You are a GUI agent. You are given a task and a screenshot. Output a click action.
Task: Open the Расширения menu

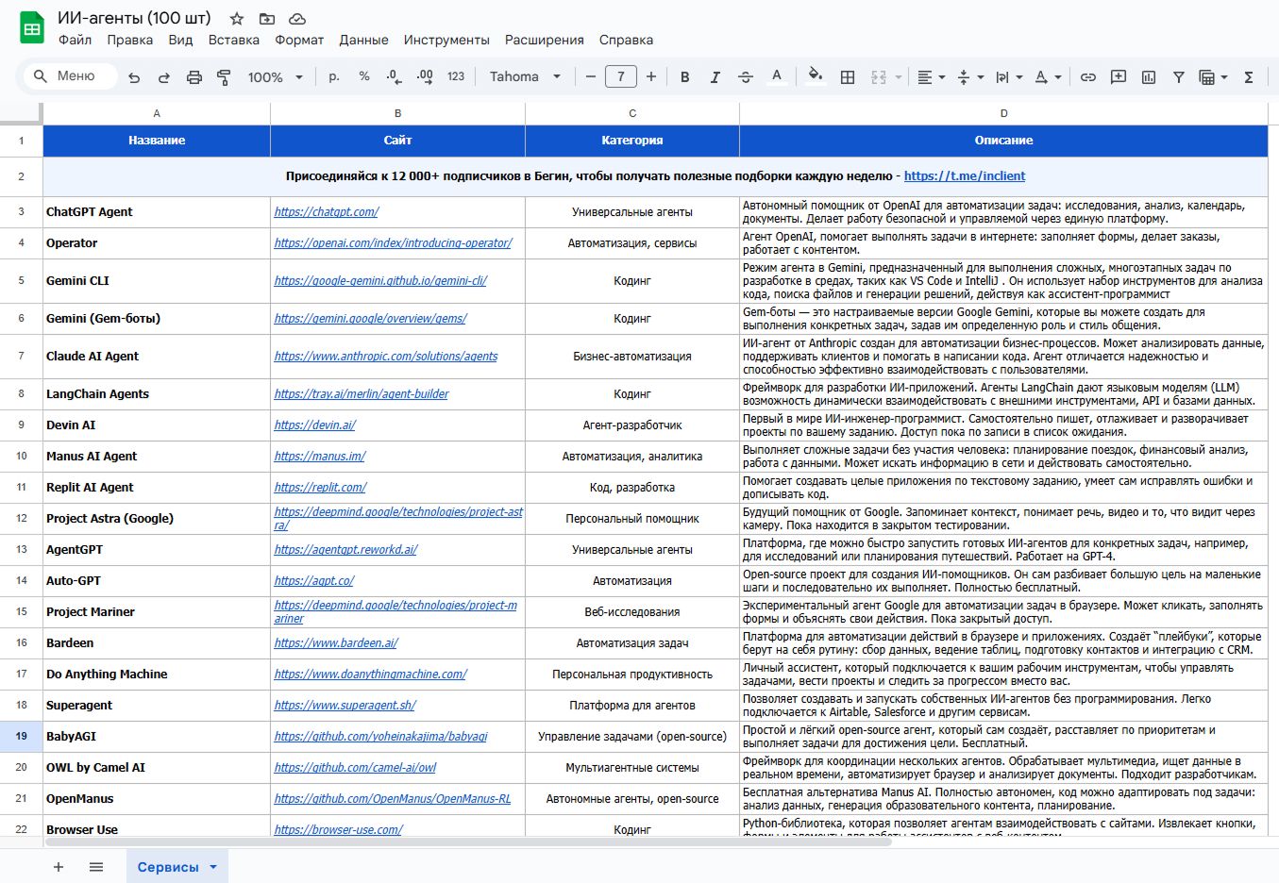544,40
